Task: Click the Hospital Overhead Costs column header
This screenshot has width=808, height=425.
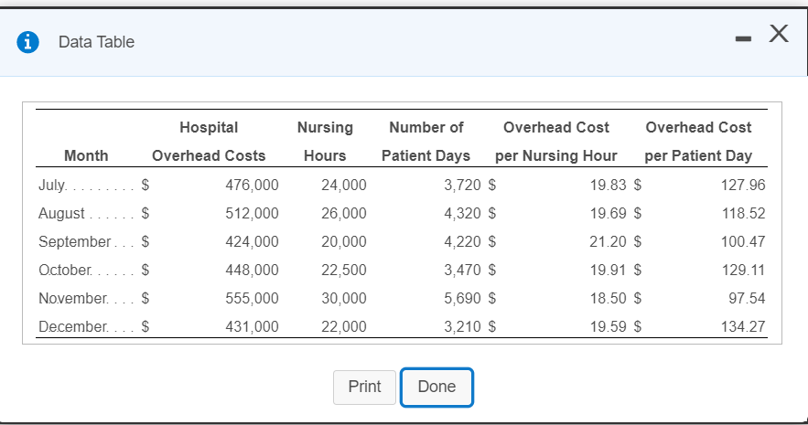Action: click(x=209, y=142)
